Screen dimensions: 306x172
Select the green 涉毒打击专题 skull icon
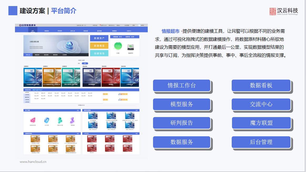(x=60, y=120)
